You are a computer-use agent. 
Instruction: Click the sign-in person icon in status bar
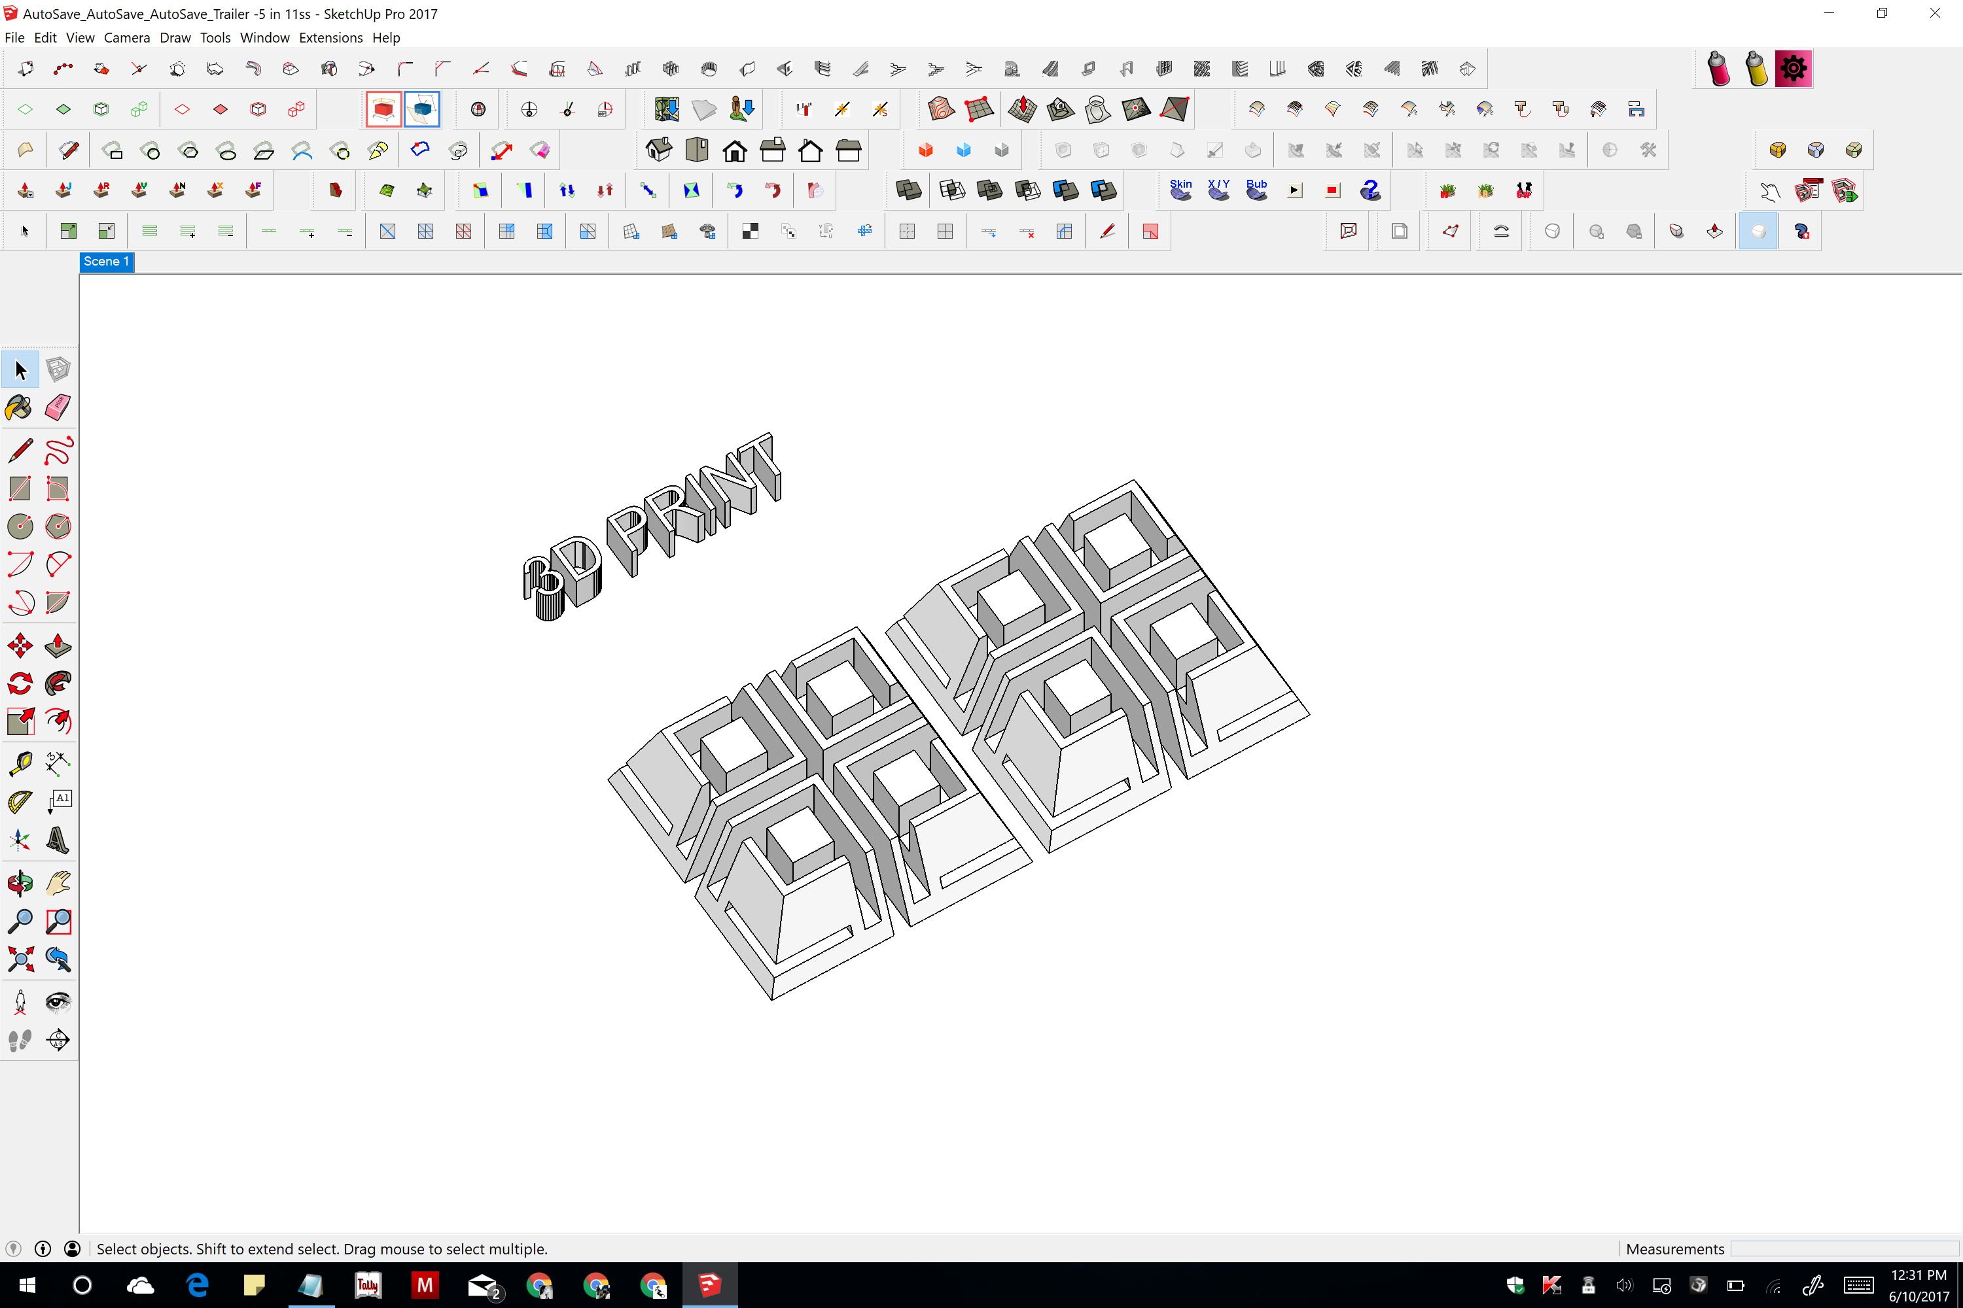[x=73, y=1248]
